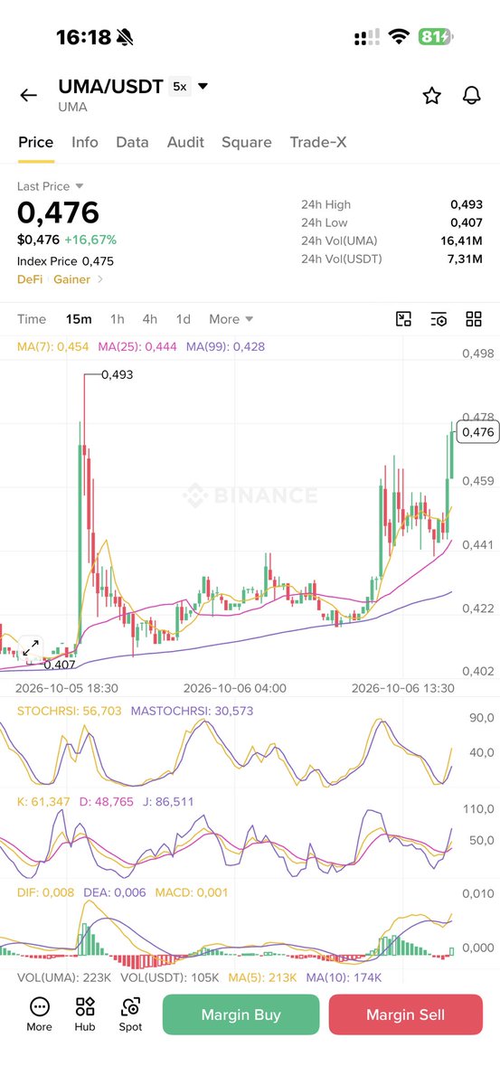The height and width of the screenshot is (1085, 500).
Task: Expand chart to fullscreen arrows icon
Action: pyautogui.click(x=31, y=647)
